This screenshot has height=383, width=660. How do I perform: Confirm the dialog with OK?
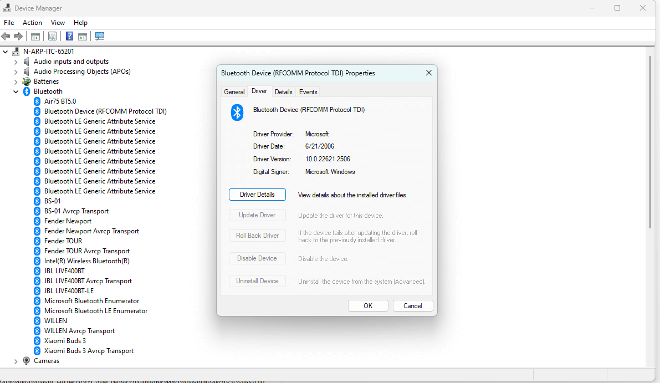pos(368,306)
